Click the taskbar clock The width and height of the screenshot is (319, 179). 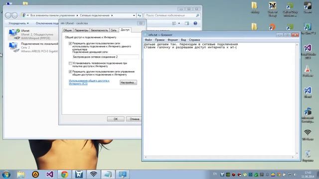pos(308,175)
